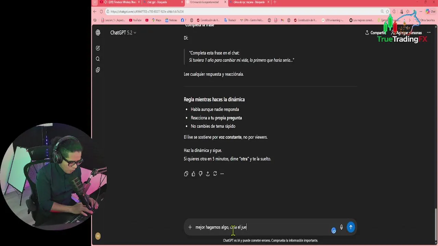Click the 'Si quieres otra en 5 minutos' line
This screenshot has width=438, height=246.
click(227, 159)
